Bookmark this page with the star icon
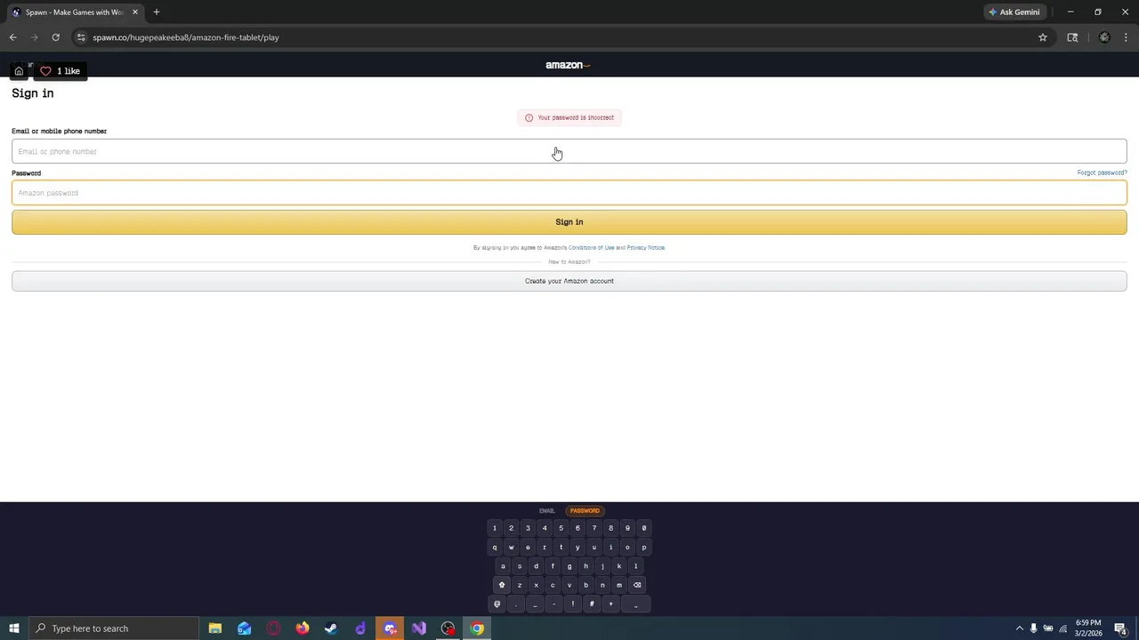 point(1043,37)
